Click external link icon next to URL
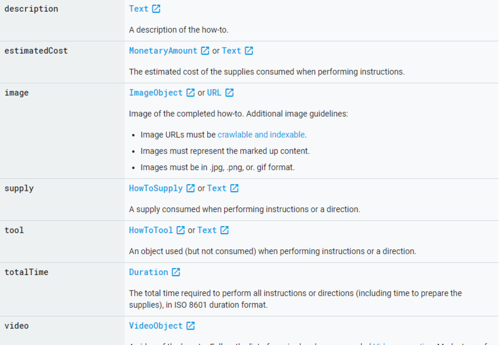Screen dimensions: 499x345 [230, 93]
